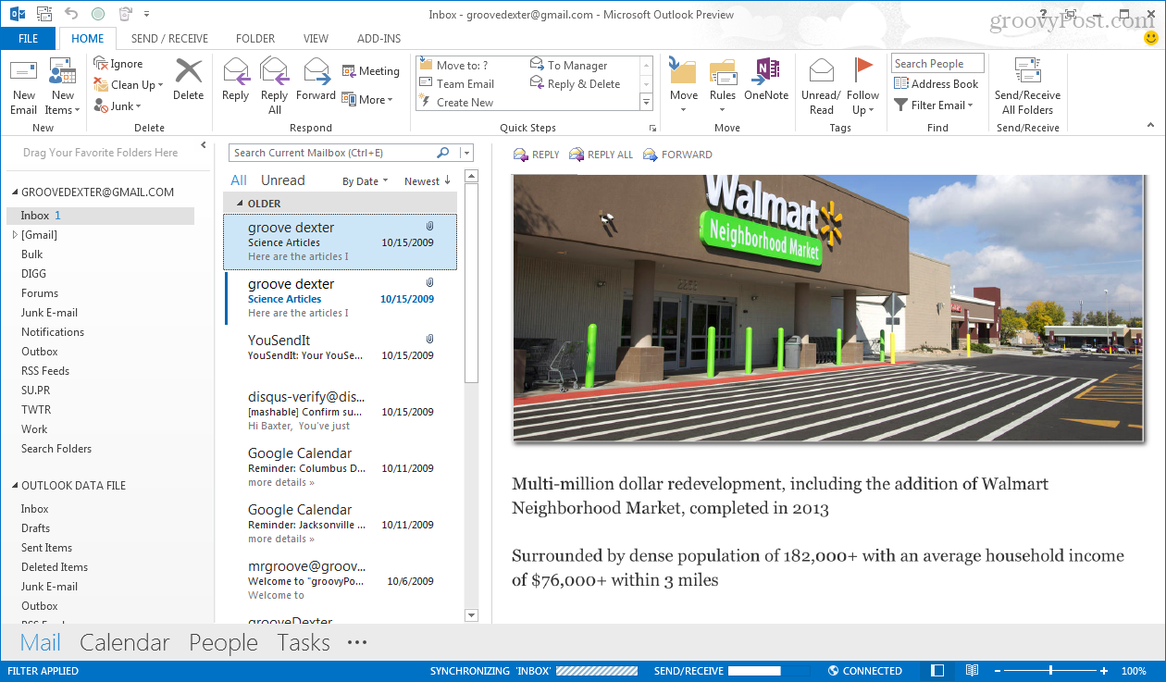Toggle sort order with Newest arrow

click(x=428, y=181)
